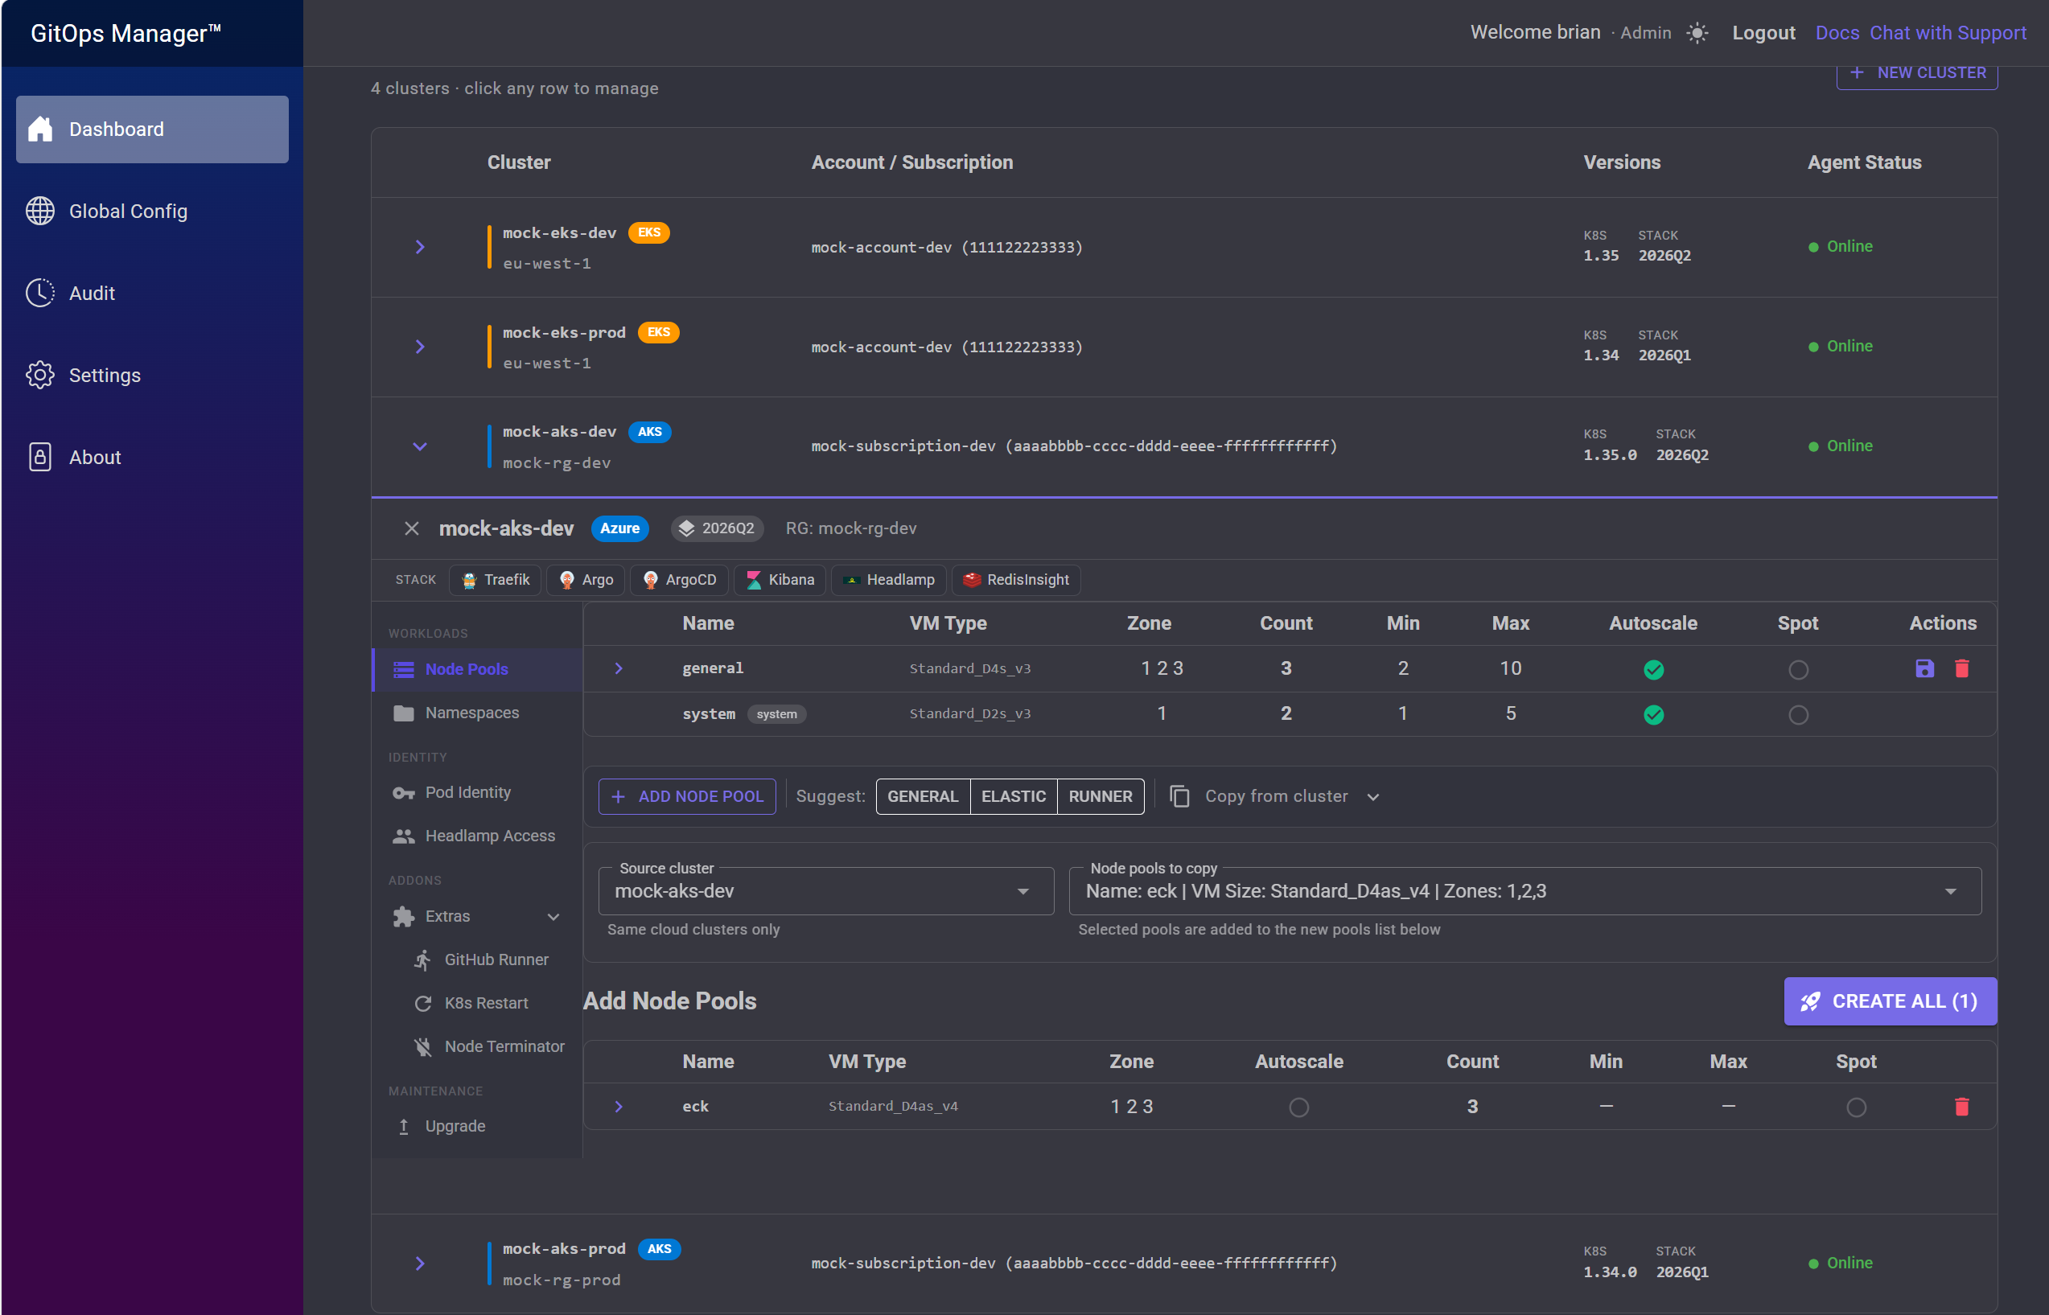The width and height of the screenshot is (2049, 1315).
Task: Select Namespaces in the workloads menu
Action: click(477, 713)
